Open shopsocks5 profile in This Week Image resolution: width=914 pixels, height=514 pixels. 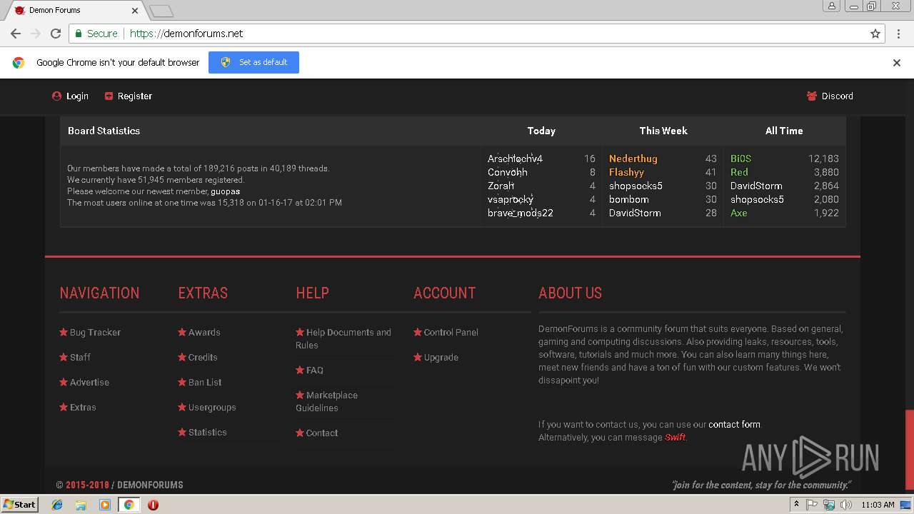(636, 186)
